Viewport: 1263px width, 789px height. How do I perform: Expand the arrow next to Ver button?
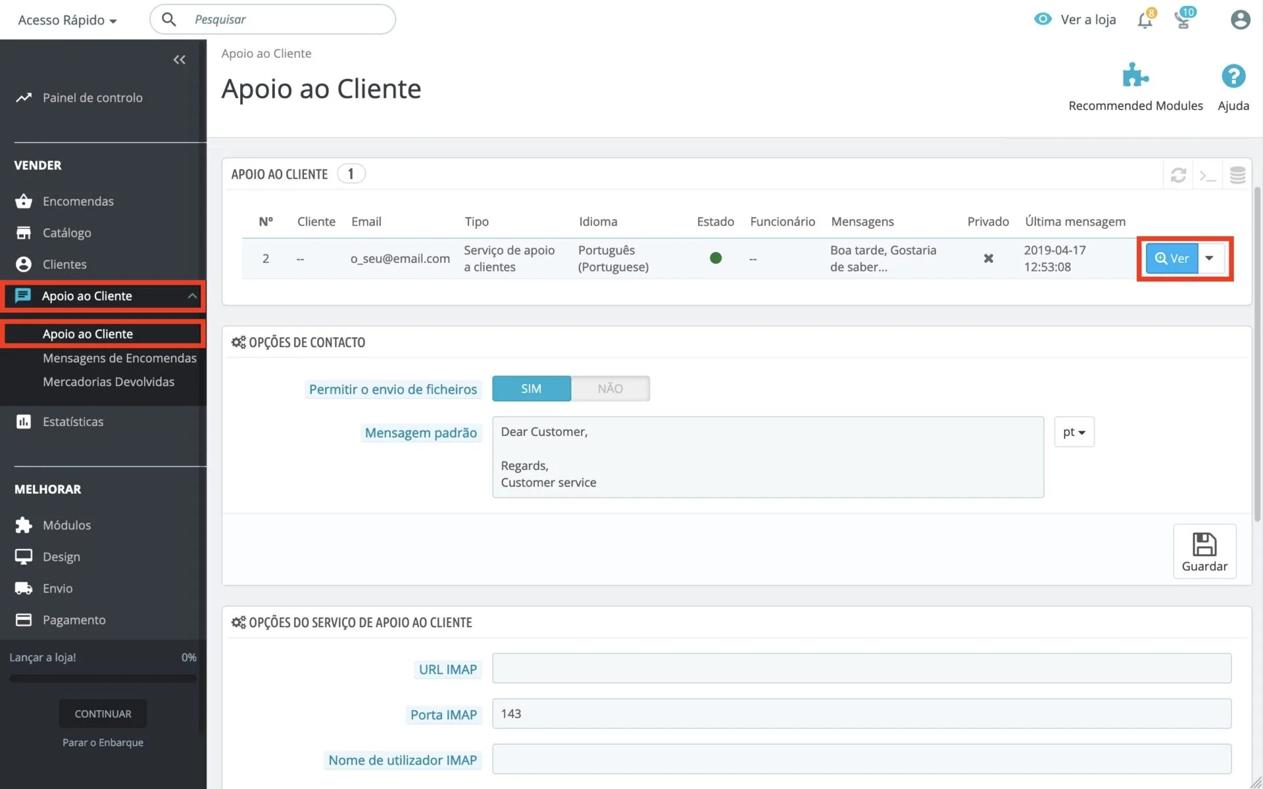click(1209, 258)
